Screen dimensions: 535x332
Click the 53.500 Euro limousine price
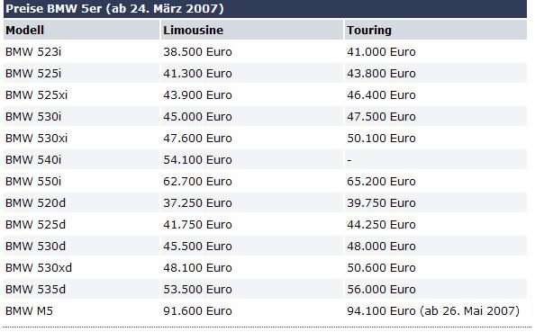[x=197, y=289]
